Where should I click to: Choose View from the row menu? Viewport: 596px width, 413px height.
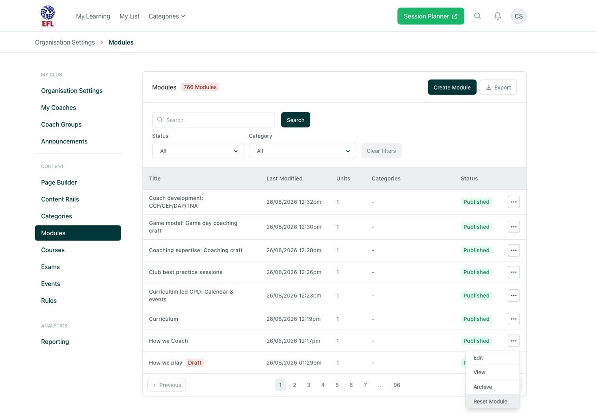(x=493, y=372)
